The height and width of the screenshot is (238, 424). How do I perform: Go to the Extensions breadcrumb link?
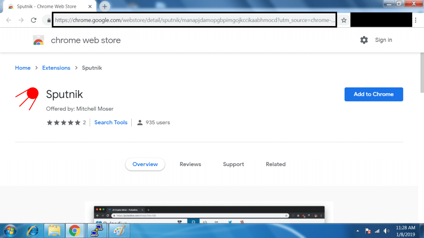pyautogui.click(x=56, y=68)
